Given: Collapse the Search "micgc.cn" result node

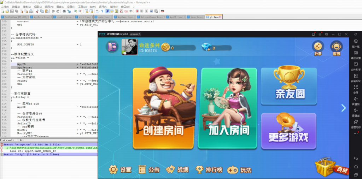Looking at the screenshot, I should click(1, 144).
